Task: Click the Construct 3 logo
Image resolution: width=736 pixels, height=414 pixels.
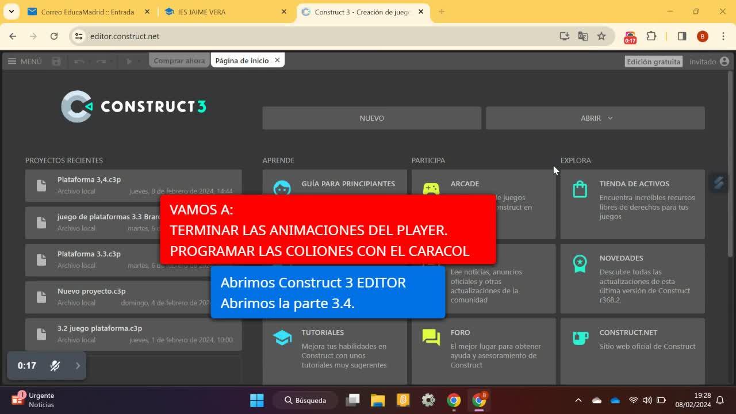Action: pyautogui.click(x=133, y=106)
